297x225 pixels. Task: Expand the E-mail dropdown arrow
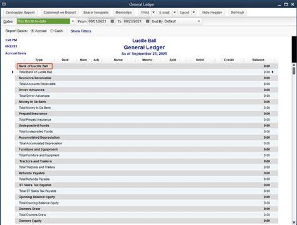174,12
